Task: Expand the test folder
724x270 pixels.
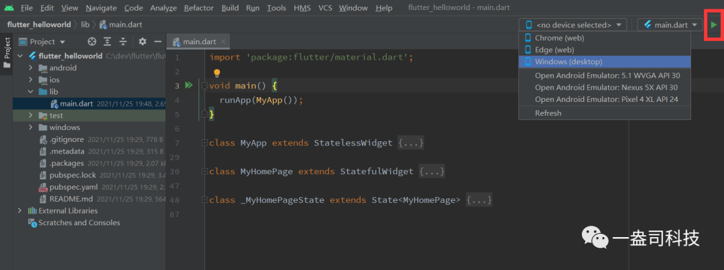Action: 30,115
